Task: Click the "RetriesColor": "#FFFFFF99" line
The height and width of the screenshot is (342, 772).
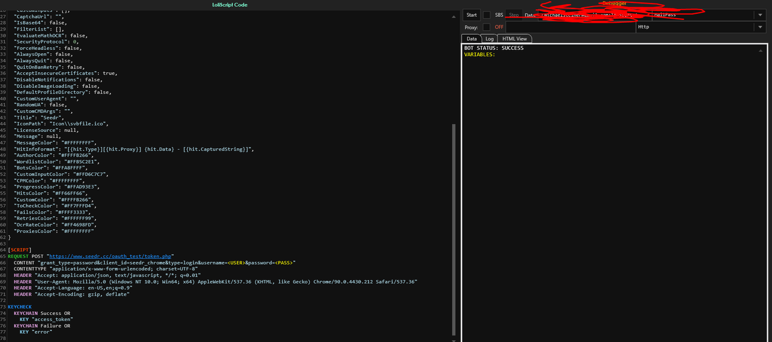Action: coord(55,219)
